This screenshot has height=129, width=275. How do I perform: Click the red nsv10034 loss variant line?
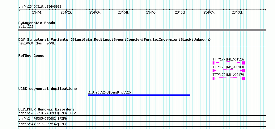click(142, 46)
